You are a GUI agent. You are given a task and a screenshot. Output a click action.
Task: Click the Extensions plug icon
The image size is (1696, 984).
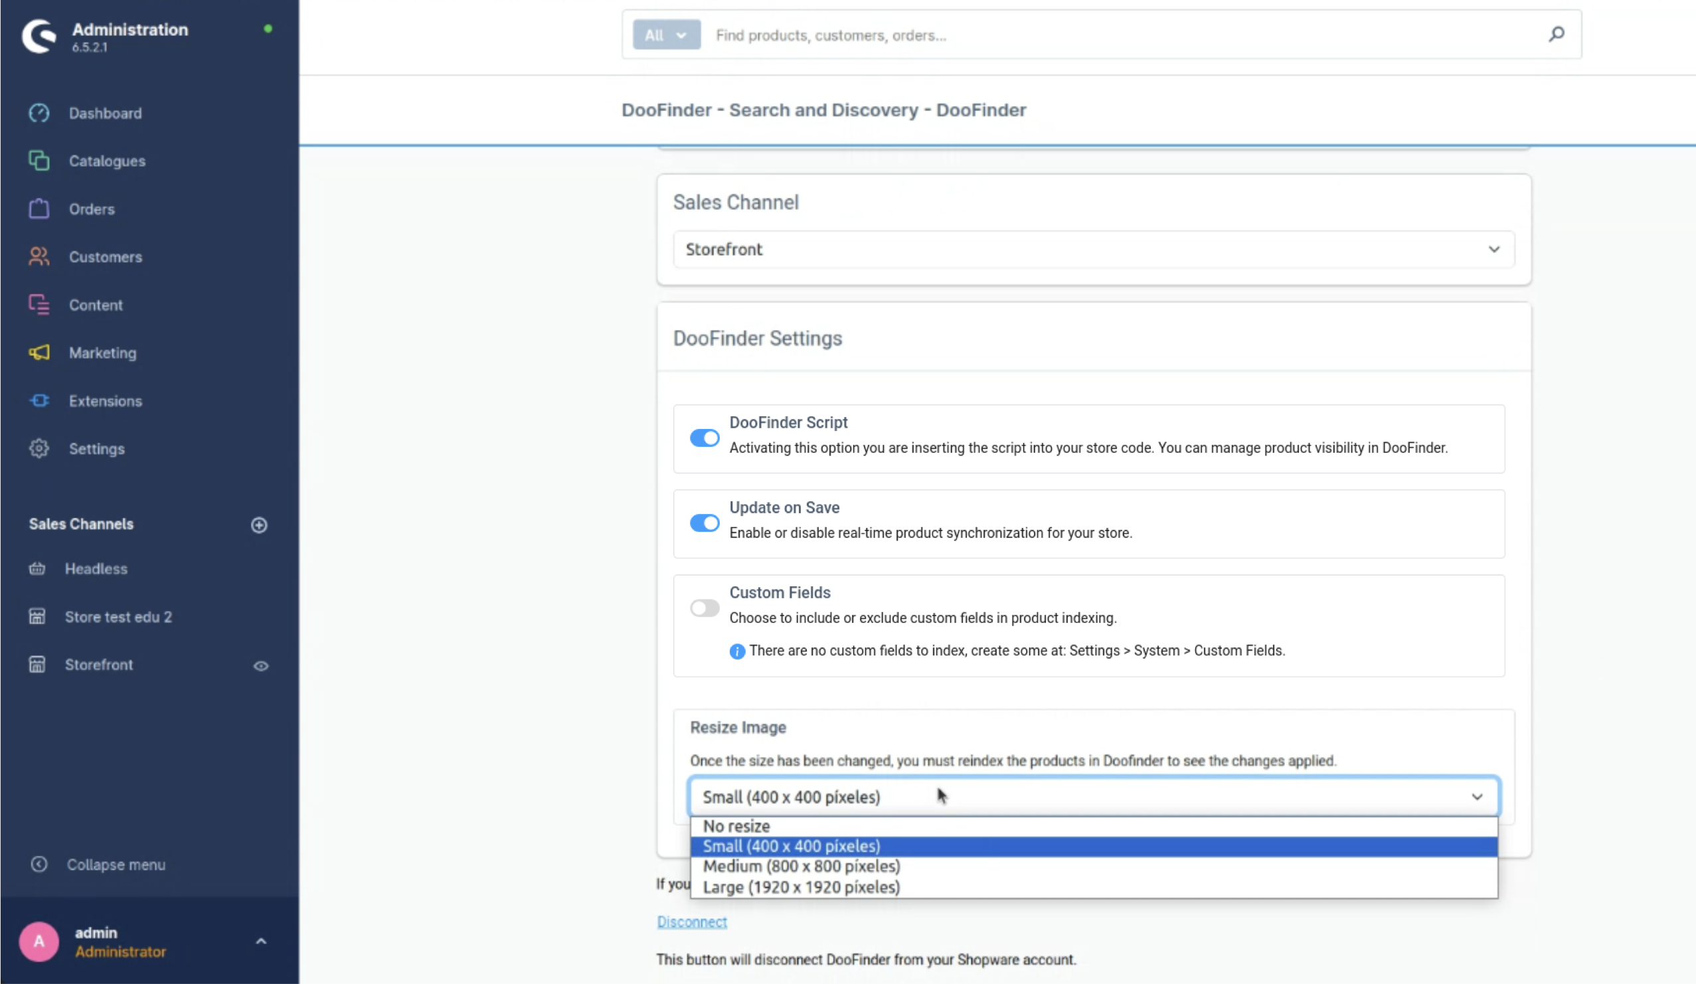pos(39,401)
